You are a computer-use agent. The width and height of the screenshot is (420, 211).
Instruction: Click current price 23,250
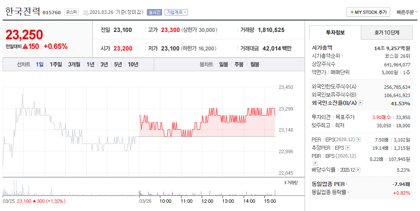tap(24, 35)
